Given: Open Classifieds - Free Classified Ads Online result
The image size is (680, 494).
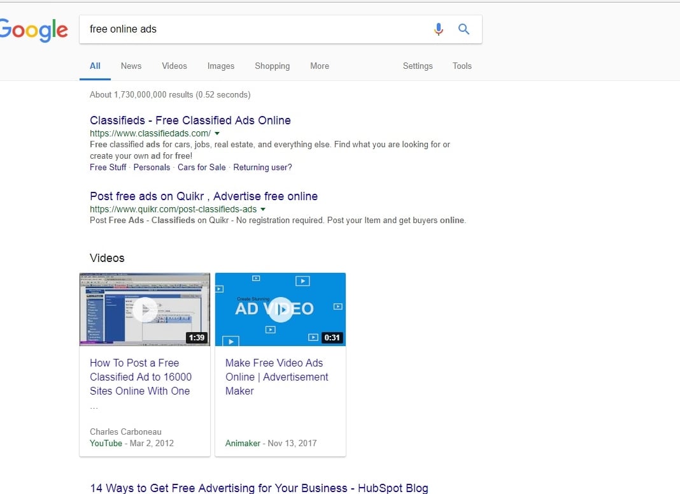Looking at the screenshot, I should (x=190, y=120).
